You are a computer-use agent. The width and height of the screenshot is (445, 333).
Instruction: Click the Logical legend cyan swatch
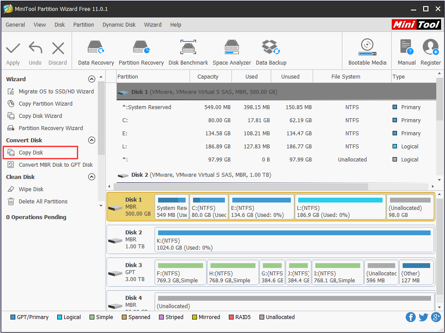[x=59, y=317]
